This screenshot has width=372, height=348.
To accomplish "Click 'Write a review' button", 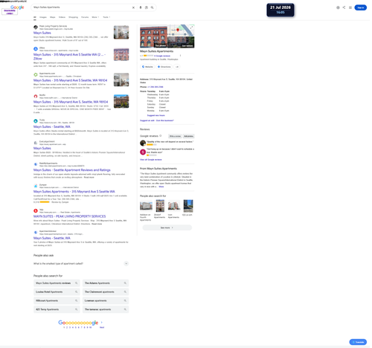I will (x=176, y=137).
